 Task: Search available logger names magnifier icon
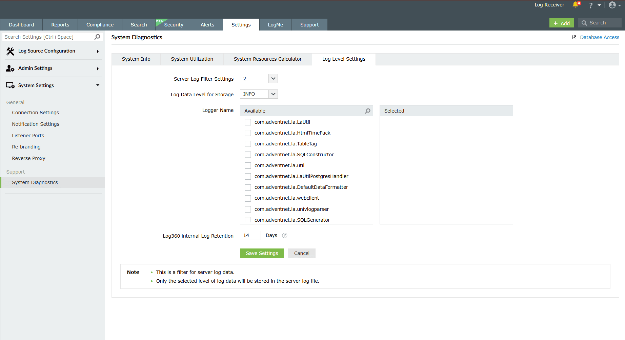click(x=367, y=111)
